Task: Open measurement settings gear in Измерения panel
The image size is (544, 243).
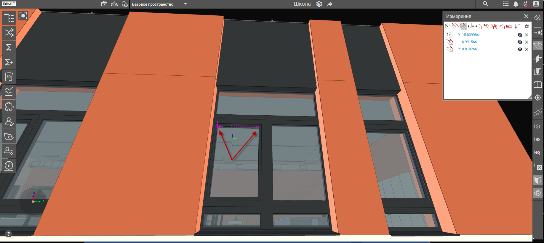Action: pyautogui.click(x=527, y=26)
